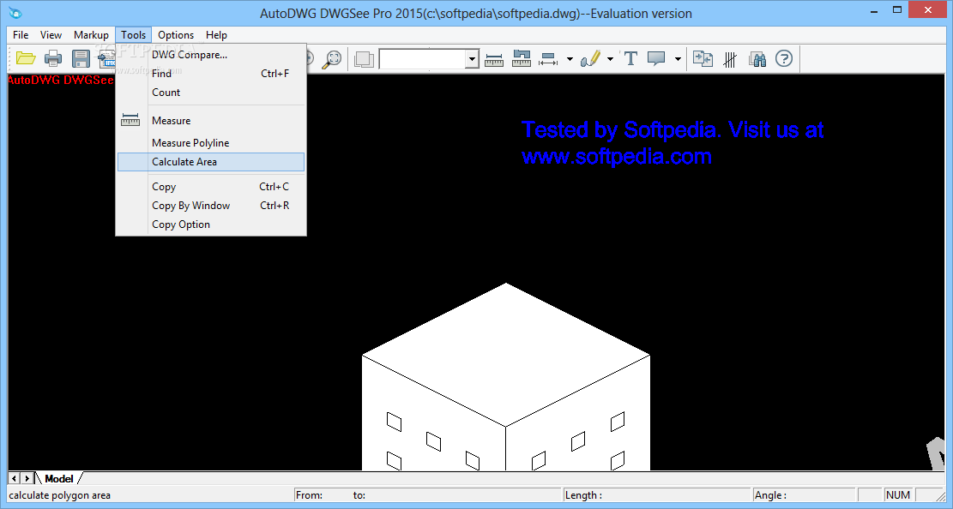953x509 pixels.
Task: Open the dimension tool dropdown arrow
Action: click(x=570, y=59)
